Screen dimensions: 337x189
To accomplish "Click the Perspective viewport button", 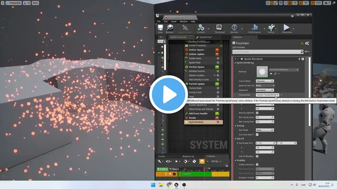I will click(x=13, y=3).
